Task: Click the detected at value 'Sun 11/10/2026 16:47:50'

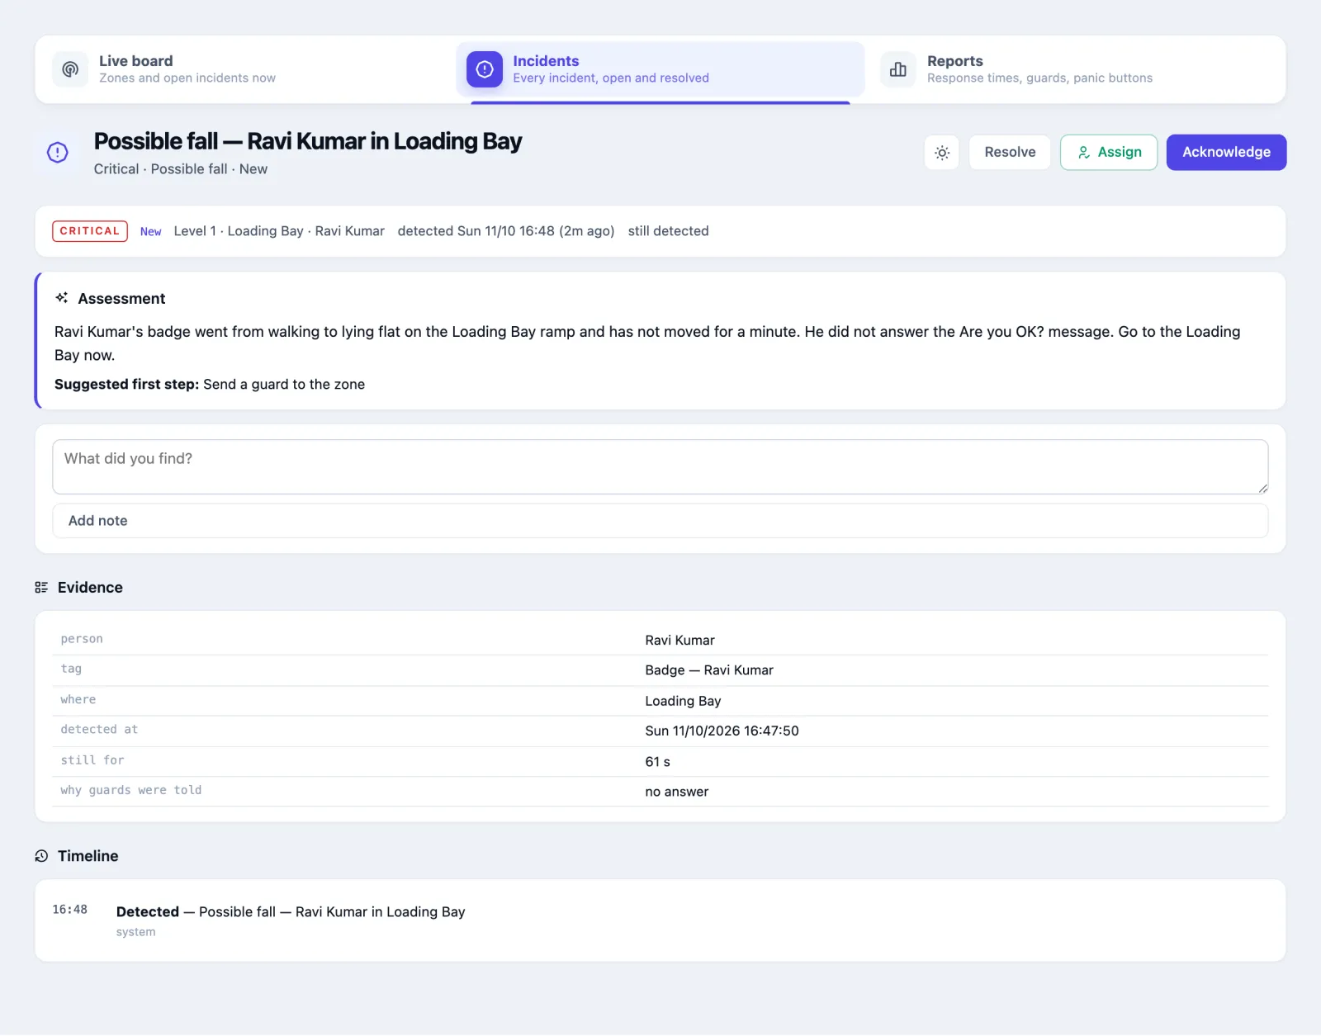Action: (x=722, y=731)
